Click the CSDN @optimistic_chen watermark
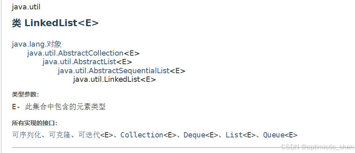 [317, 147]
